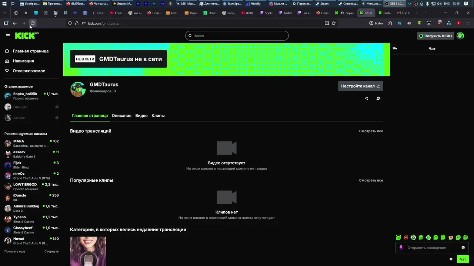Open the Kick hamburger menu

click(x=8, y=36)
